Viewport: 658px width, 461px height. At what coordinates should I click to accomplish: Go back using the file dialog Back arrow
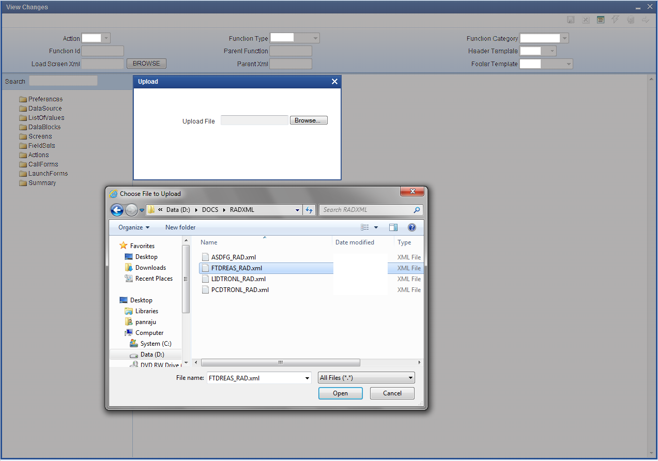tap(117, 210)
